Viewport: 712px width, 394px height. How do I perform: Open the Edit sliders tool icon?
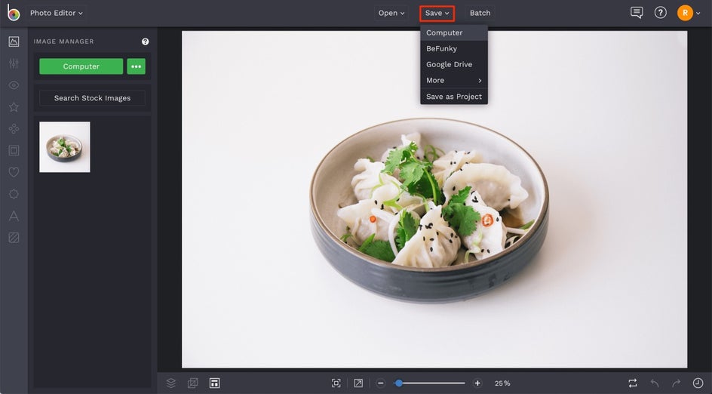(x=14, y=63)
